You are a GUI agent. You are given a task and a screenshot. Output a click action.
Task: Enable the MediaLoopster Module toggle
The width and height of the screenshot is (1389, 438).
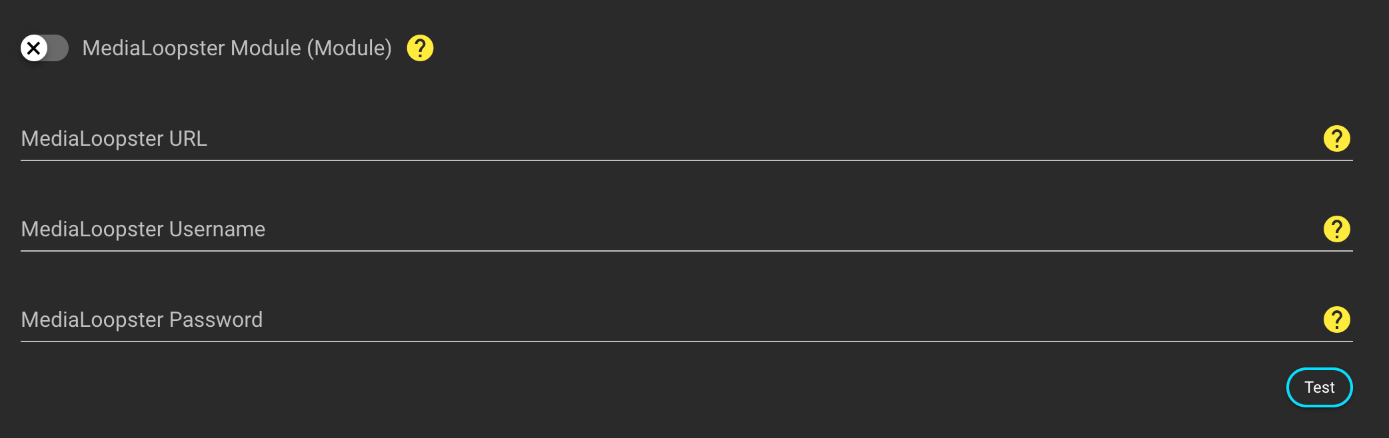[44, 48]
